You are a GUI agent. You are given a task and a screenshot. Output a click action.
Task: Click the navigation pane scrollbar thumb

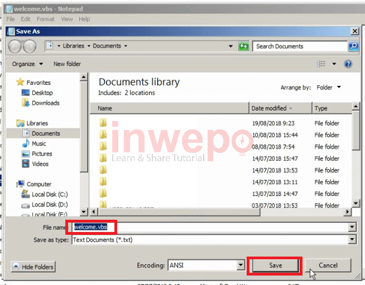pos(84,127)
